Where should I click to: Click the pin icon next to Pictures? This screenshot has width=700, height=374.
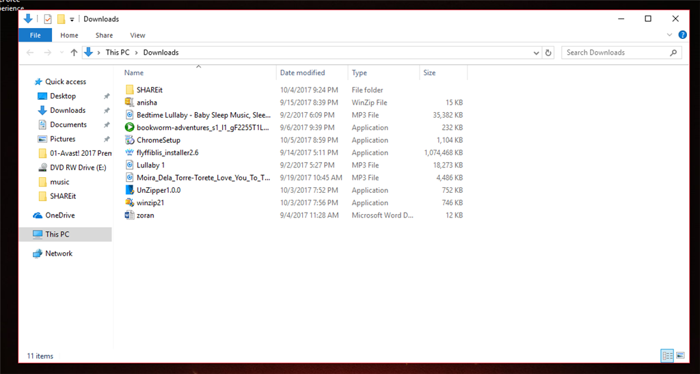(x=106, y=139)
